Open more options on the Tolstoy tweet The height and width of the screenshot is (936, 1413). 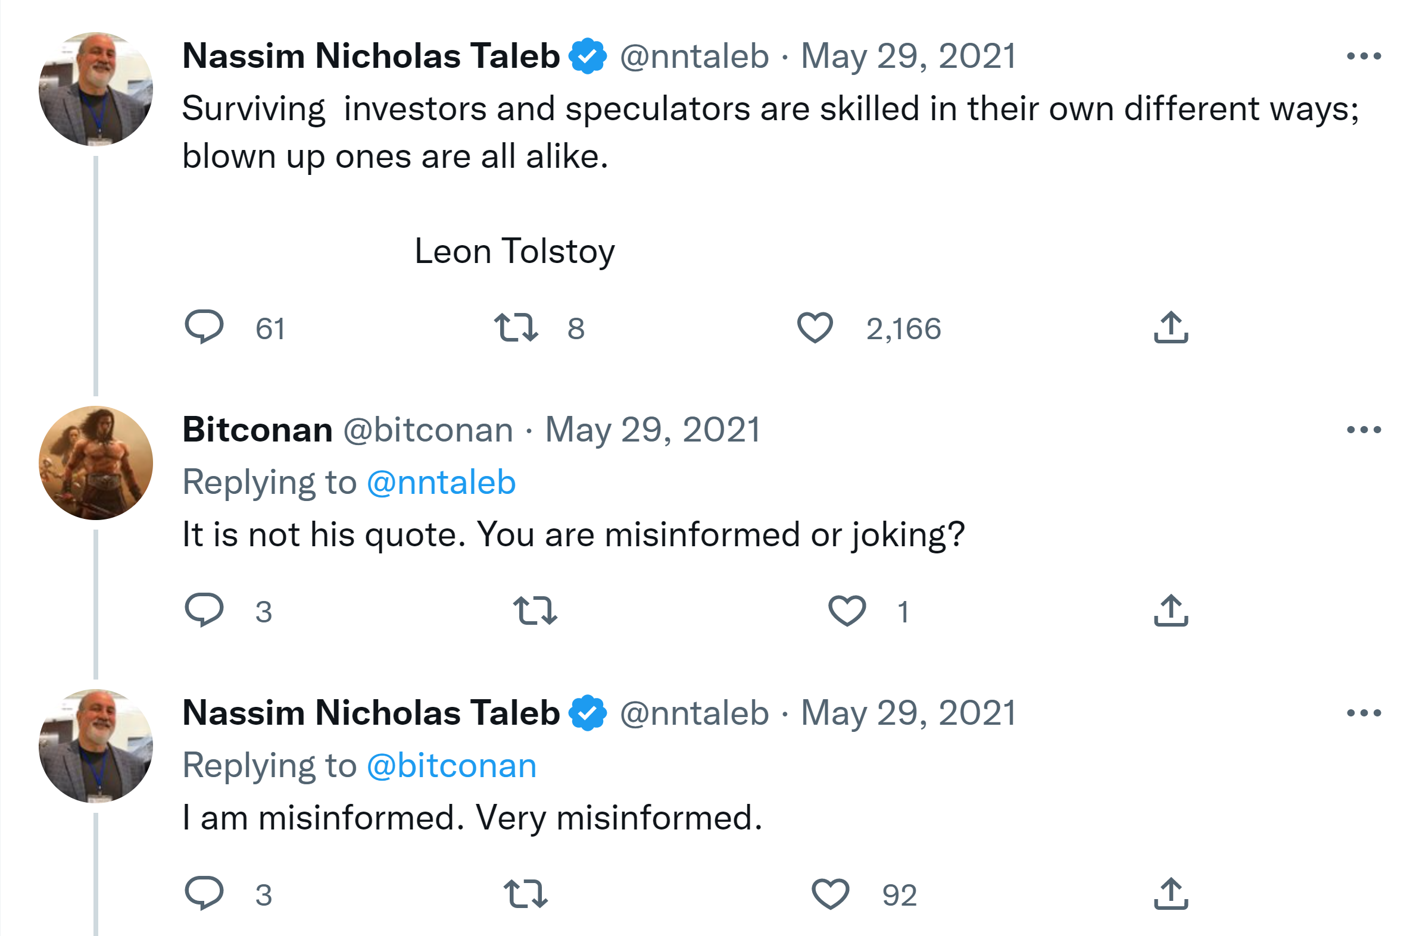point(1364,57)
